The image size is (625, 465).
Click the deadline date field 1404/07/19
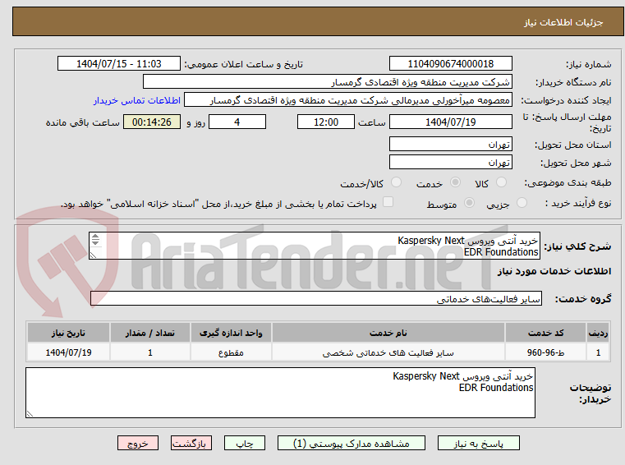tap(450, 122)
